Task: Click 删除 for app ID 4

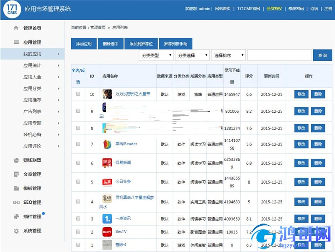Action: coord(318,202)
